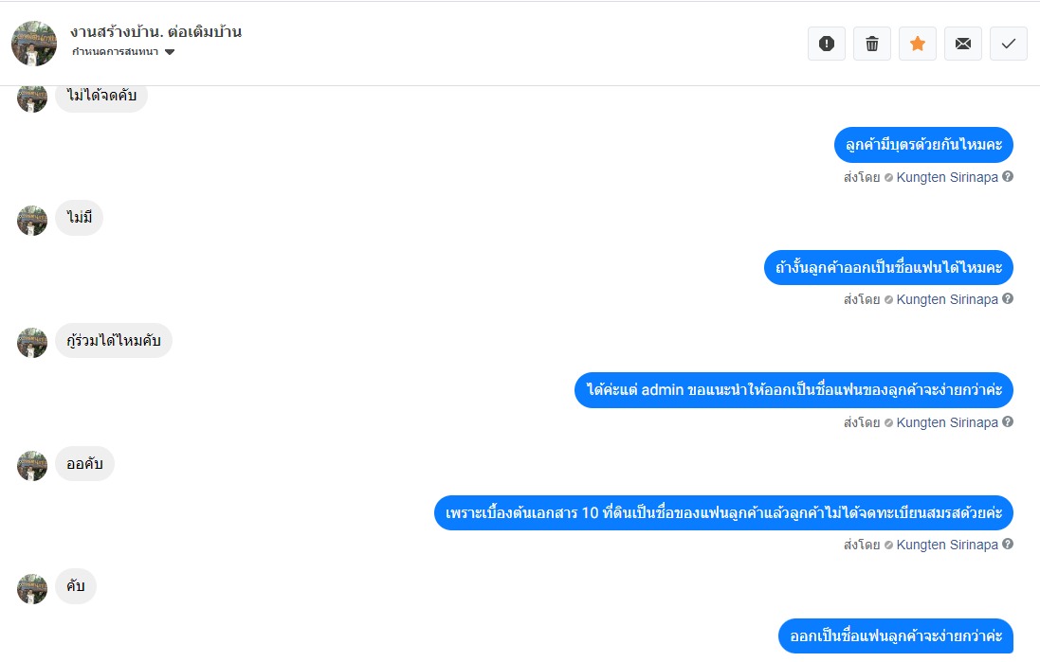Click the gray bubble ไม่ได้จดคับ

pyautogui.click(x=101, y=96)
